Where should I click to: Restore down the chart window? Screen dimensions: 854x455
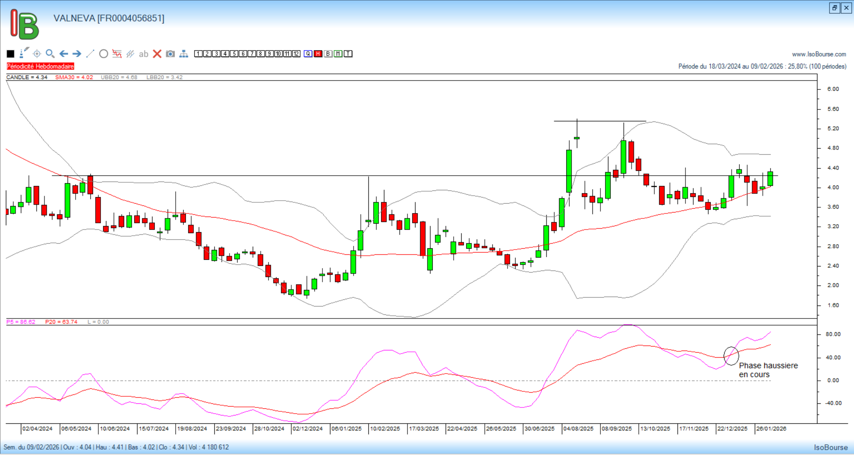834,8
